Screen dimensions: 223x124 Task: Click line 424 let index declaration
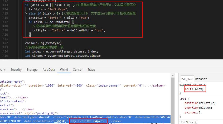point(61,51)
